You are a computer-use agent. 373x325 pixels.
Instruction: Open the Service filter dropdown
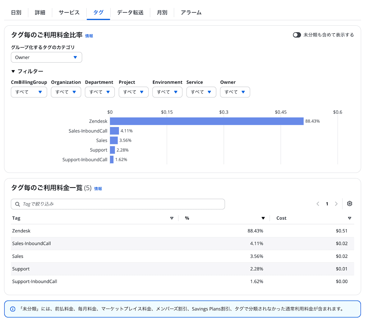[201, 92]
